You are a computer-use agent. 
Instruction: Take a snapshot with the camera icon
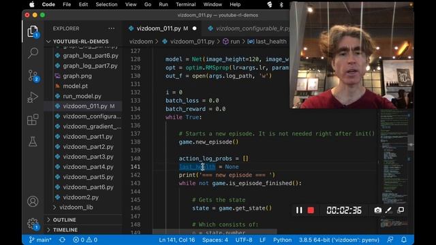tap(377, 210)
